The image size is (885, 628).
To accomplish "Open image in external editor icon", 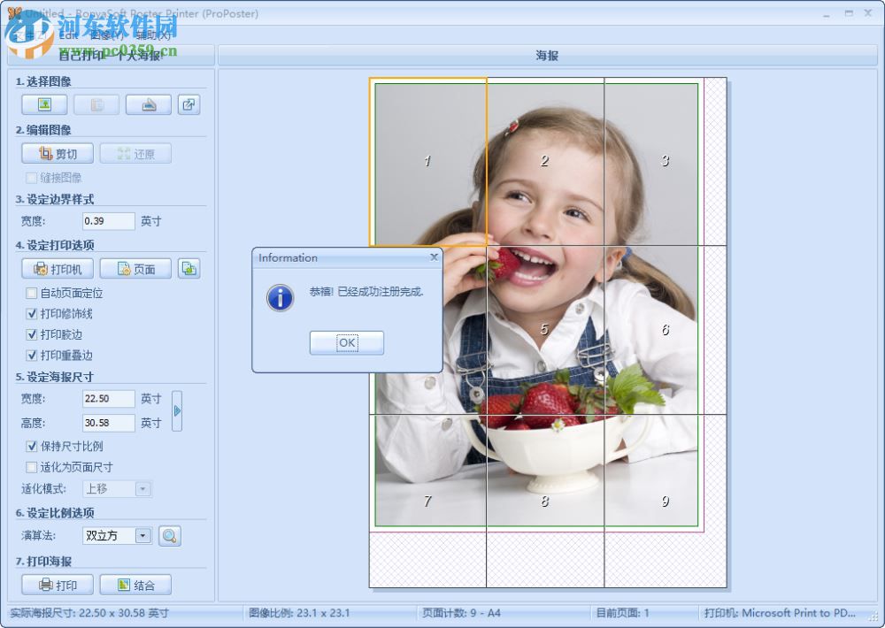I will pos(189,103).
